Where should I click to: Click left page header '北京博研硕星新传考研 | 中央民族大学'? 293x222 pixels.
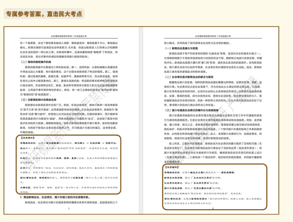point(69,36)
